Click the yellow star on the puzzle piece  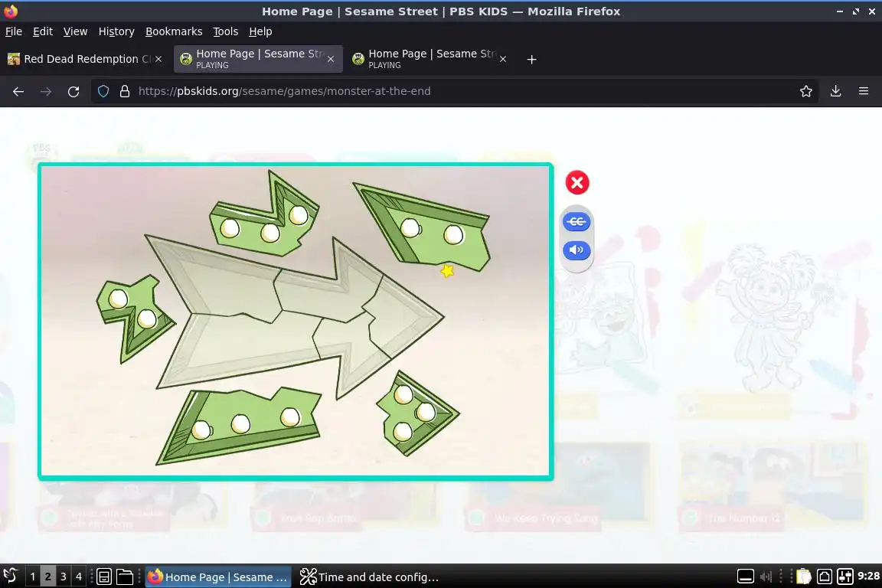(x=447, y=271)
